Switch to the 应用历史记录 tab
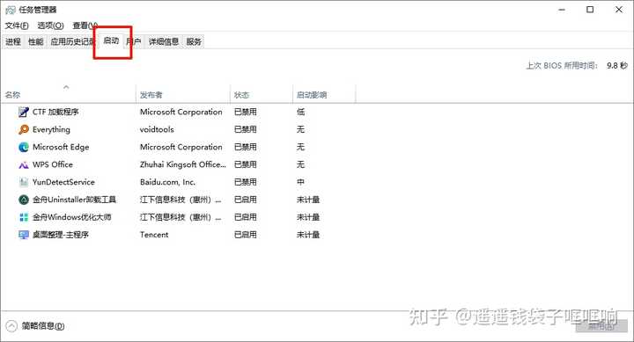 point(72,41)
